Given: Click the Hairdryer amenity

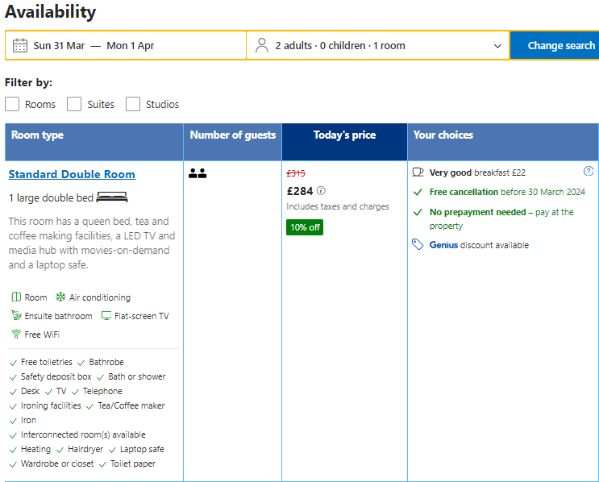Looking at the screenshot, I should pos(85,449).
